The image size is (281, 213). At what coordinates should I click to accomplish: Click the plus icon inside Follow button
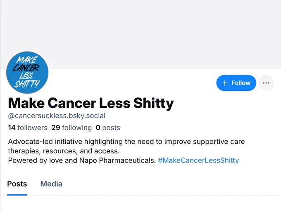[x=224, y=83]
